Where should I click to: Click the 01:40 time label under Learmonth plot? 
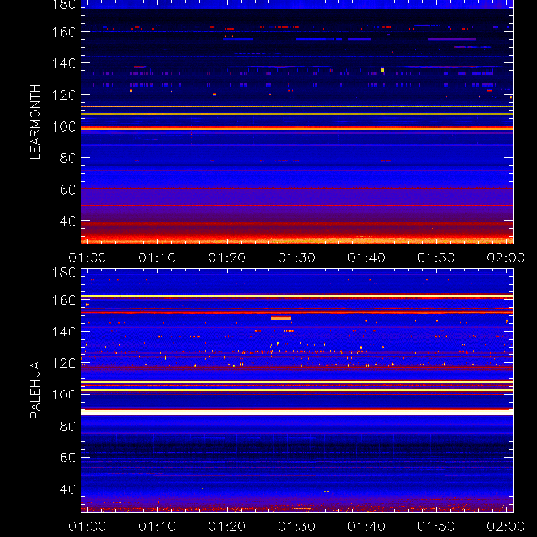pyautogui.click(x=367, y=258)
